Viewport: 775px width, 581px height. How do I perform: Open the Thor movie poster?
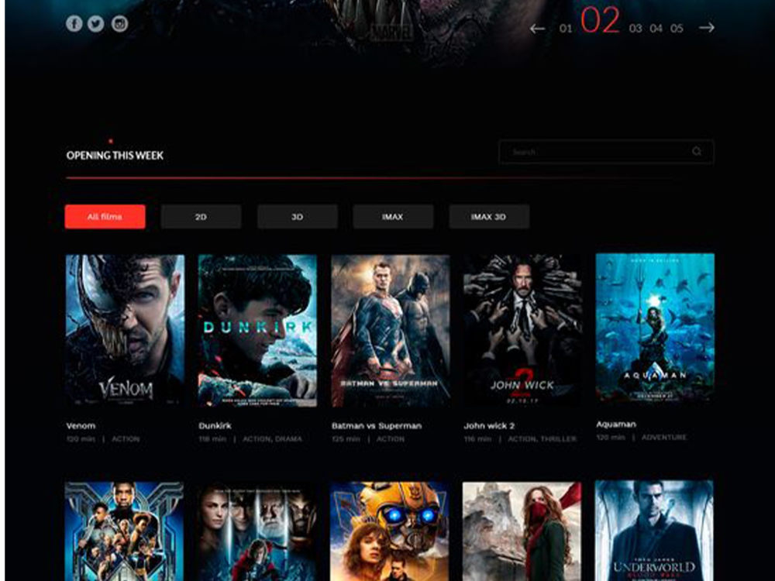point(257,531)
